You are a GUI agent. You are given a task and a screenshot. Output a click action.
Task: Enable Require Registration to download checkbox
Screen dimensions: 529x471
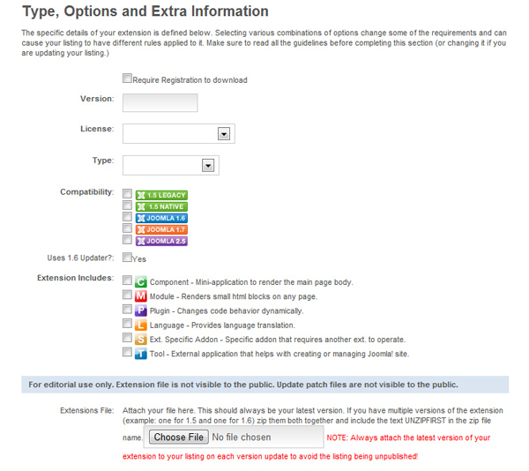coord(127,78)
